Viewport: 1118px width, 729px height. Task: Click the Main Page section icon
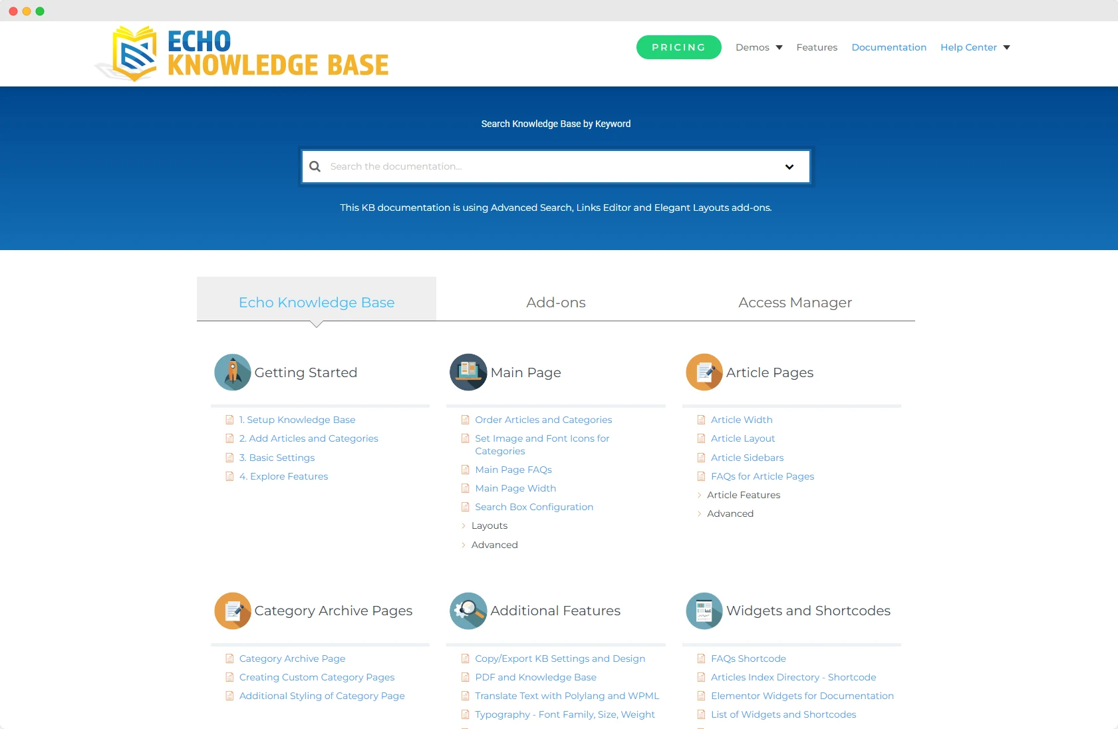[468, 372]
